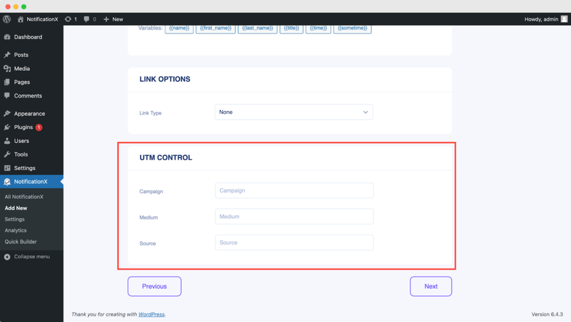This screenshot has height=322, width=571.
Task: Click the Next button
Action: click(430, 286)
